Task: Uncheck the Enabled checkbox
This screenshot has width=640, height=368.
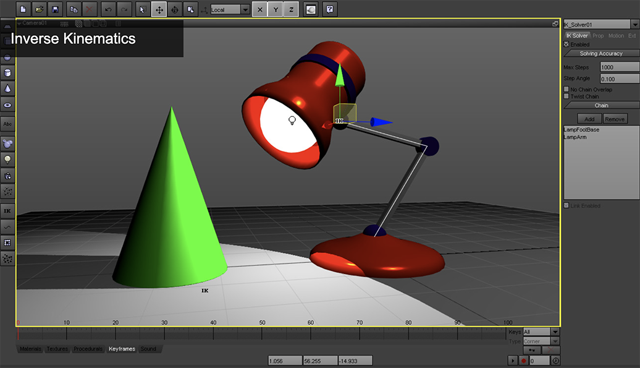Action: 566,45
